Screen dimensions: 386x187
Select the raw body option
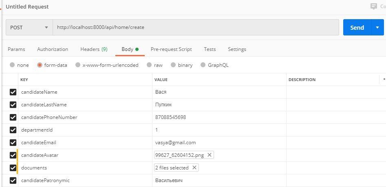tap(149, 65)
